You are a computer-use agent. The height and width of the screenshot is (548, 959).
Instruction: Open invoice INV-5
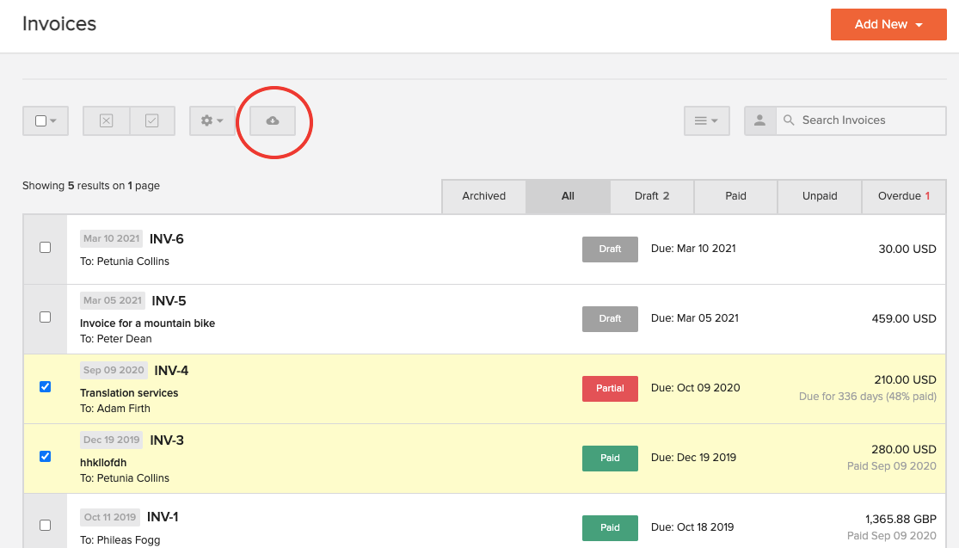pyautogui.click(x=169, y=301)
